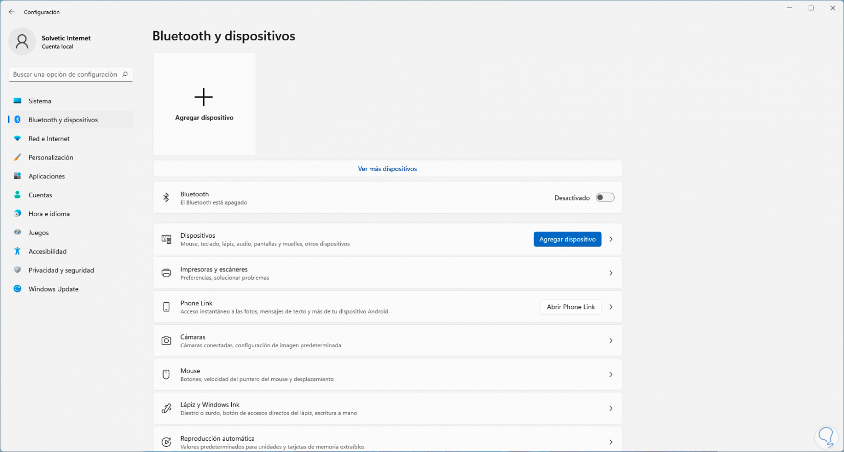Click the user account avatar icon
This screenshot has height=452, width=844.
point(22,41)
